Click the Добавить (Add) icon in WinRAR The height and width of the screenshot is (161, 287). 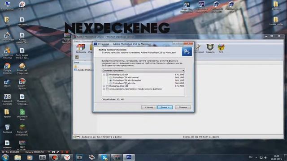81,49
